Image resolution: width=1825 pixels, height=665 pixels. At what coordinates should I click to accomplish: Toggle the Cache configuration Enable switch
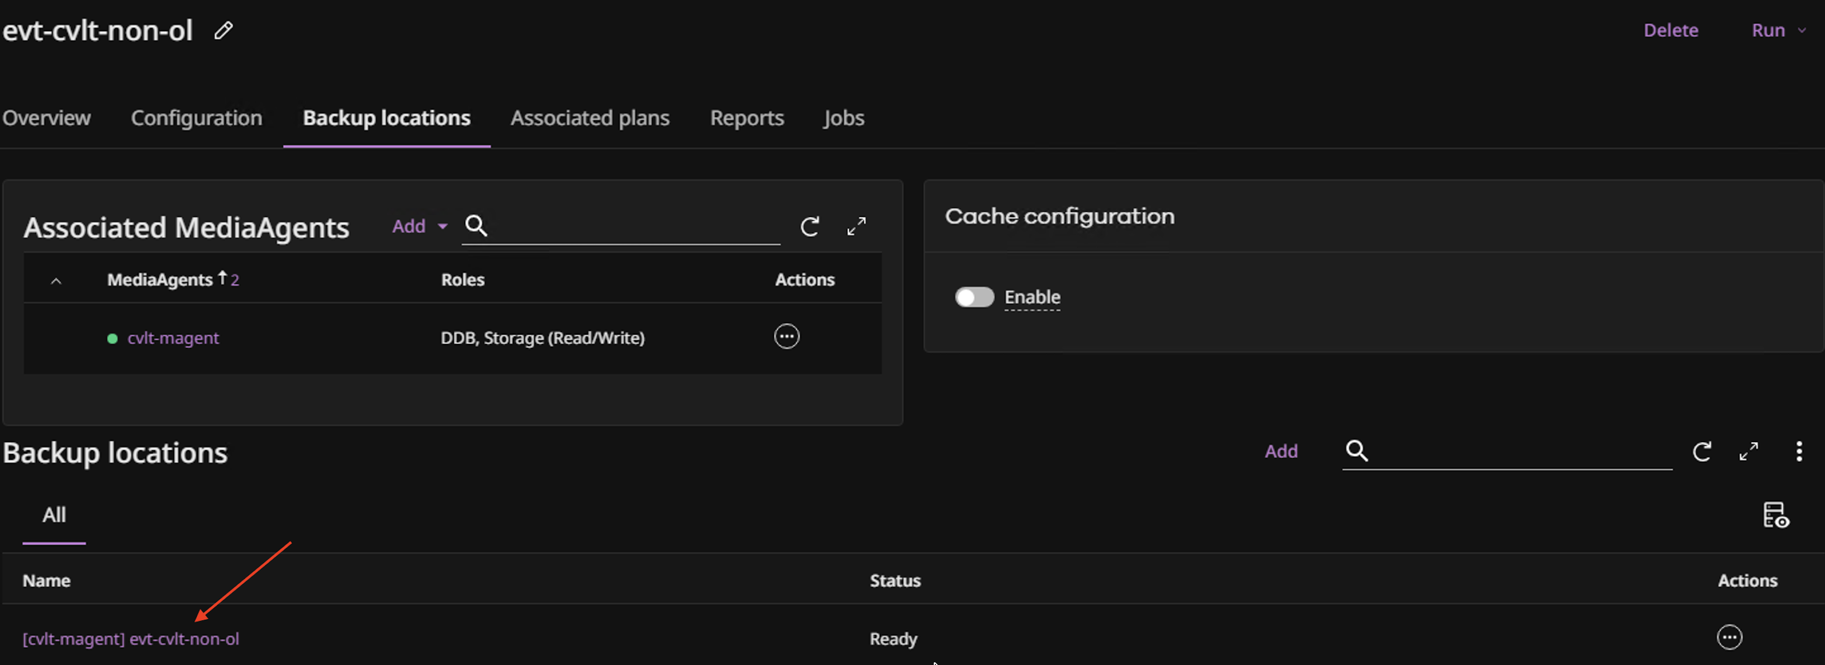click(x=974, y=298)
